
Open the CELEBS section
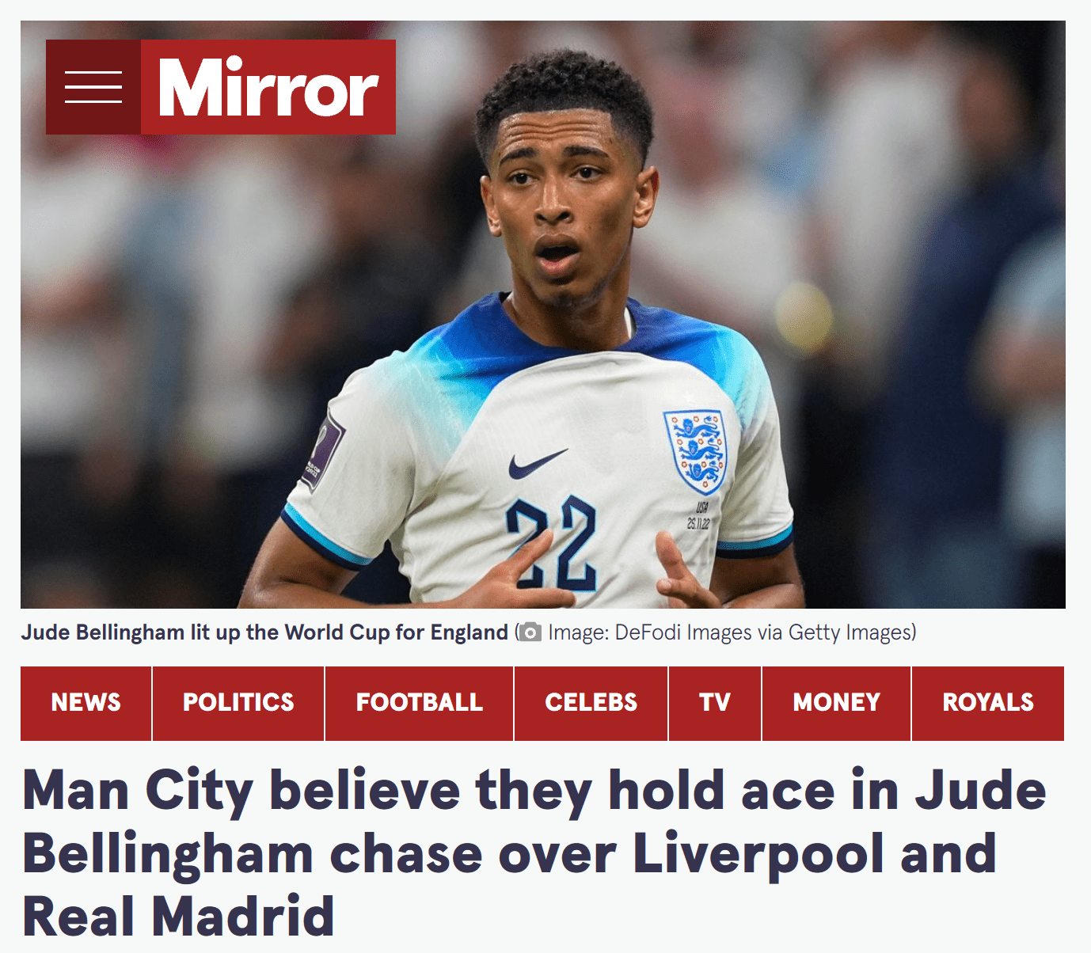[x=591, y=703]
